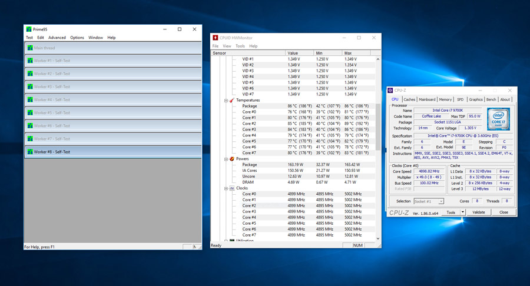
Task: Open the Tools button dropdown arrow
Action: click(x=463, y=212)
